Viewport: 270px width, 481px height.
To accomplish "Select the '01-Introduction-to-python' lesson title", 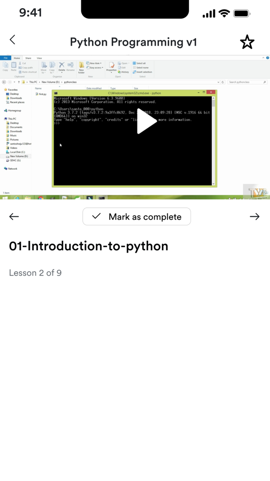I will pos(88,246).
